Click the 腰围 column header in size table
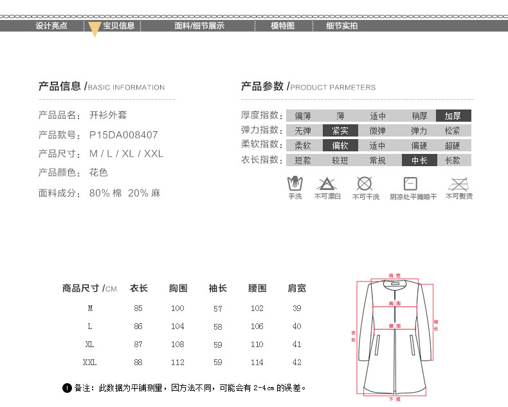The height and width of the screenshot is (407, 508). (x=257, y=289)
